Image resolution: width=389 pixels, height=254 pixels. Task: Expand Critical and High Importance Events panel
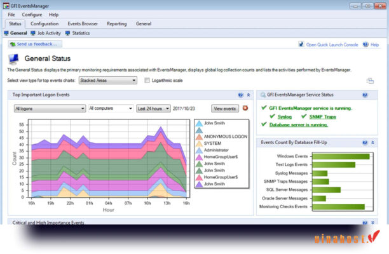pos(372,222)
